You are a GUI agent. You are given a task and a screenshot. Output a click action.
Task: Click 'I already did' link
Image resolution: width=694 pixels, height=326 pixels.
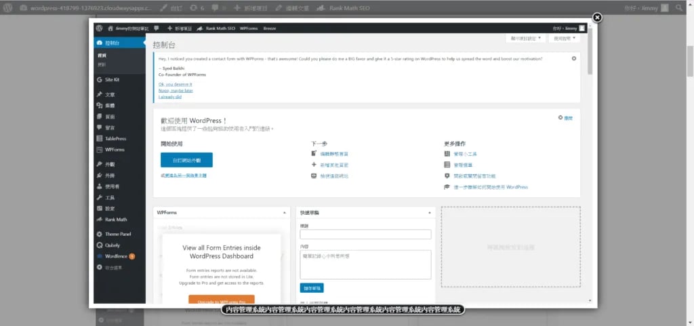coord(170,96)
